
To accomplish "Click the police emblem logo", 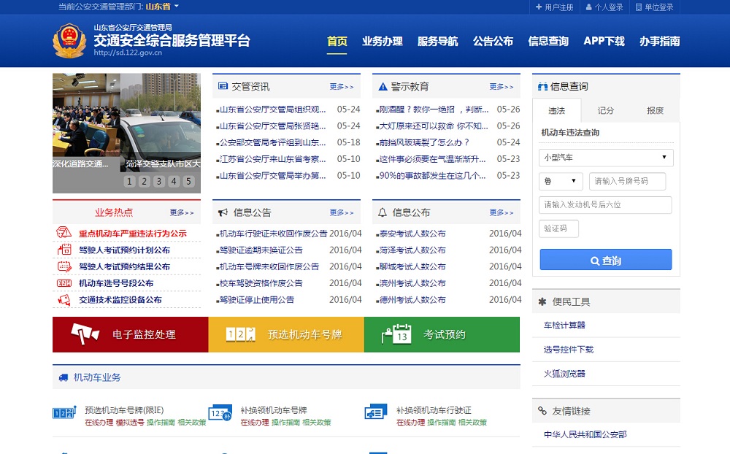I will [69, 42].
